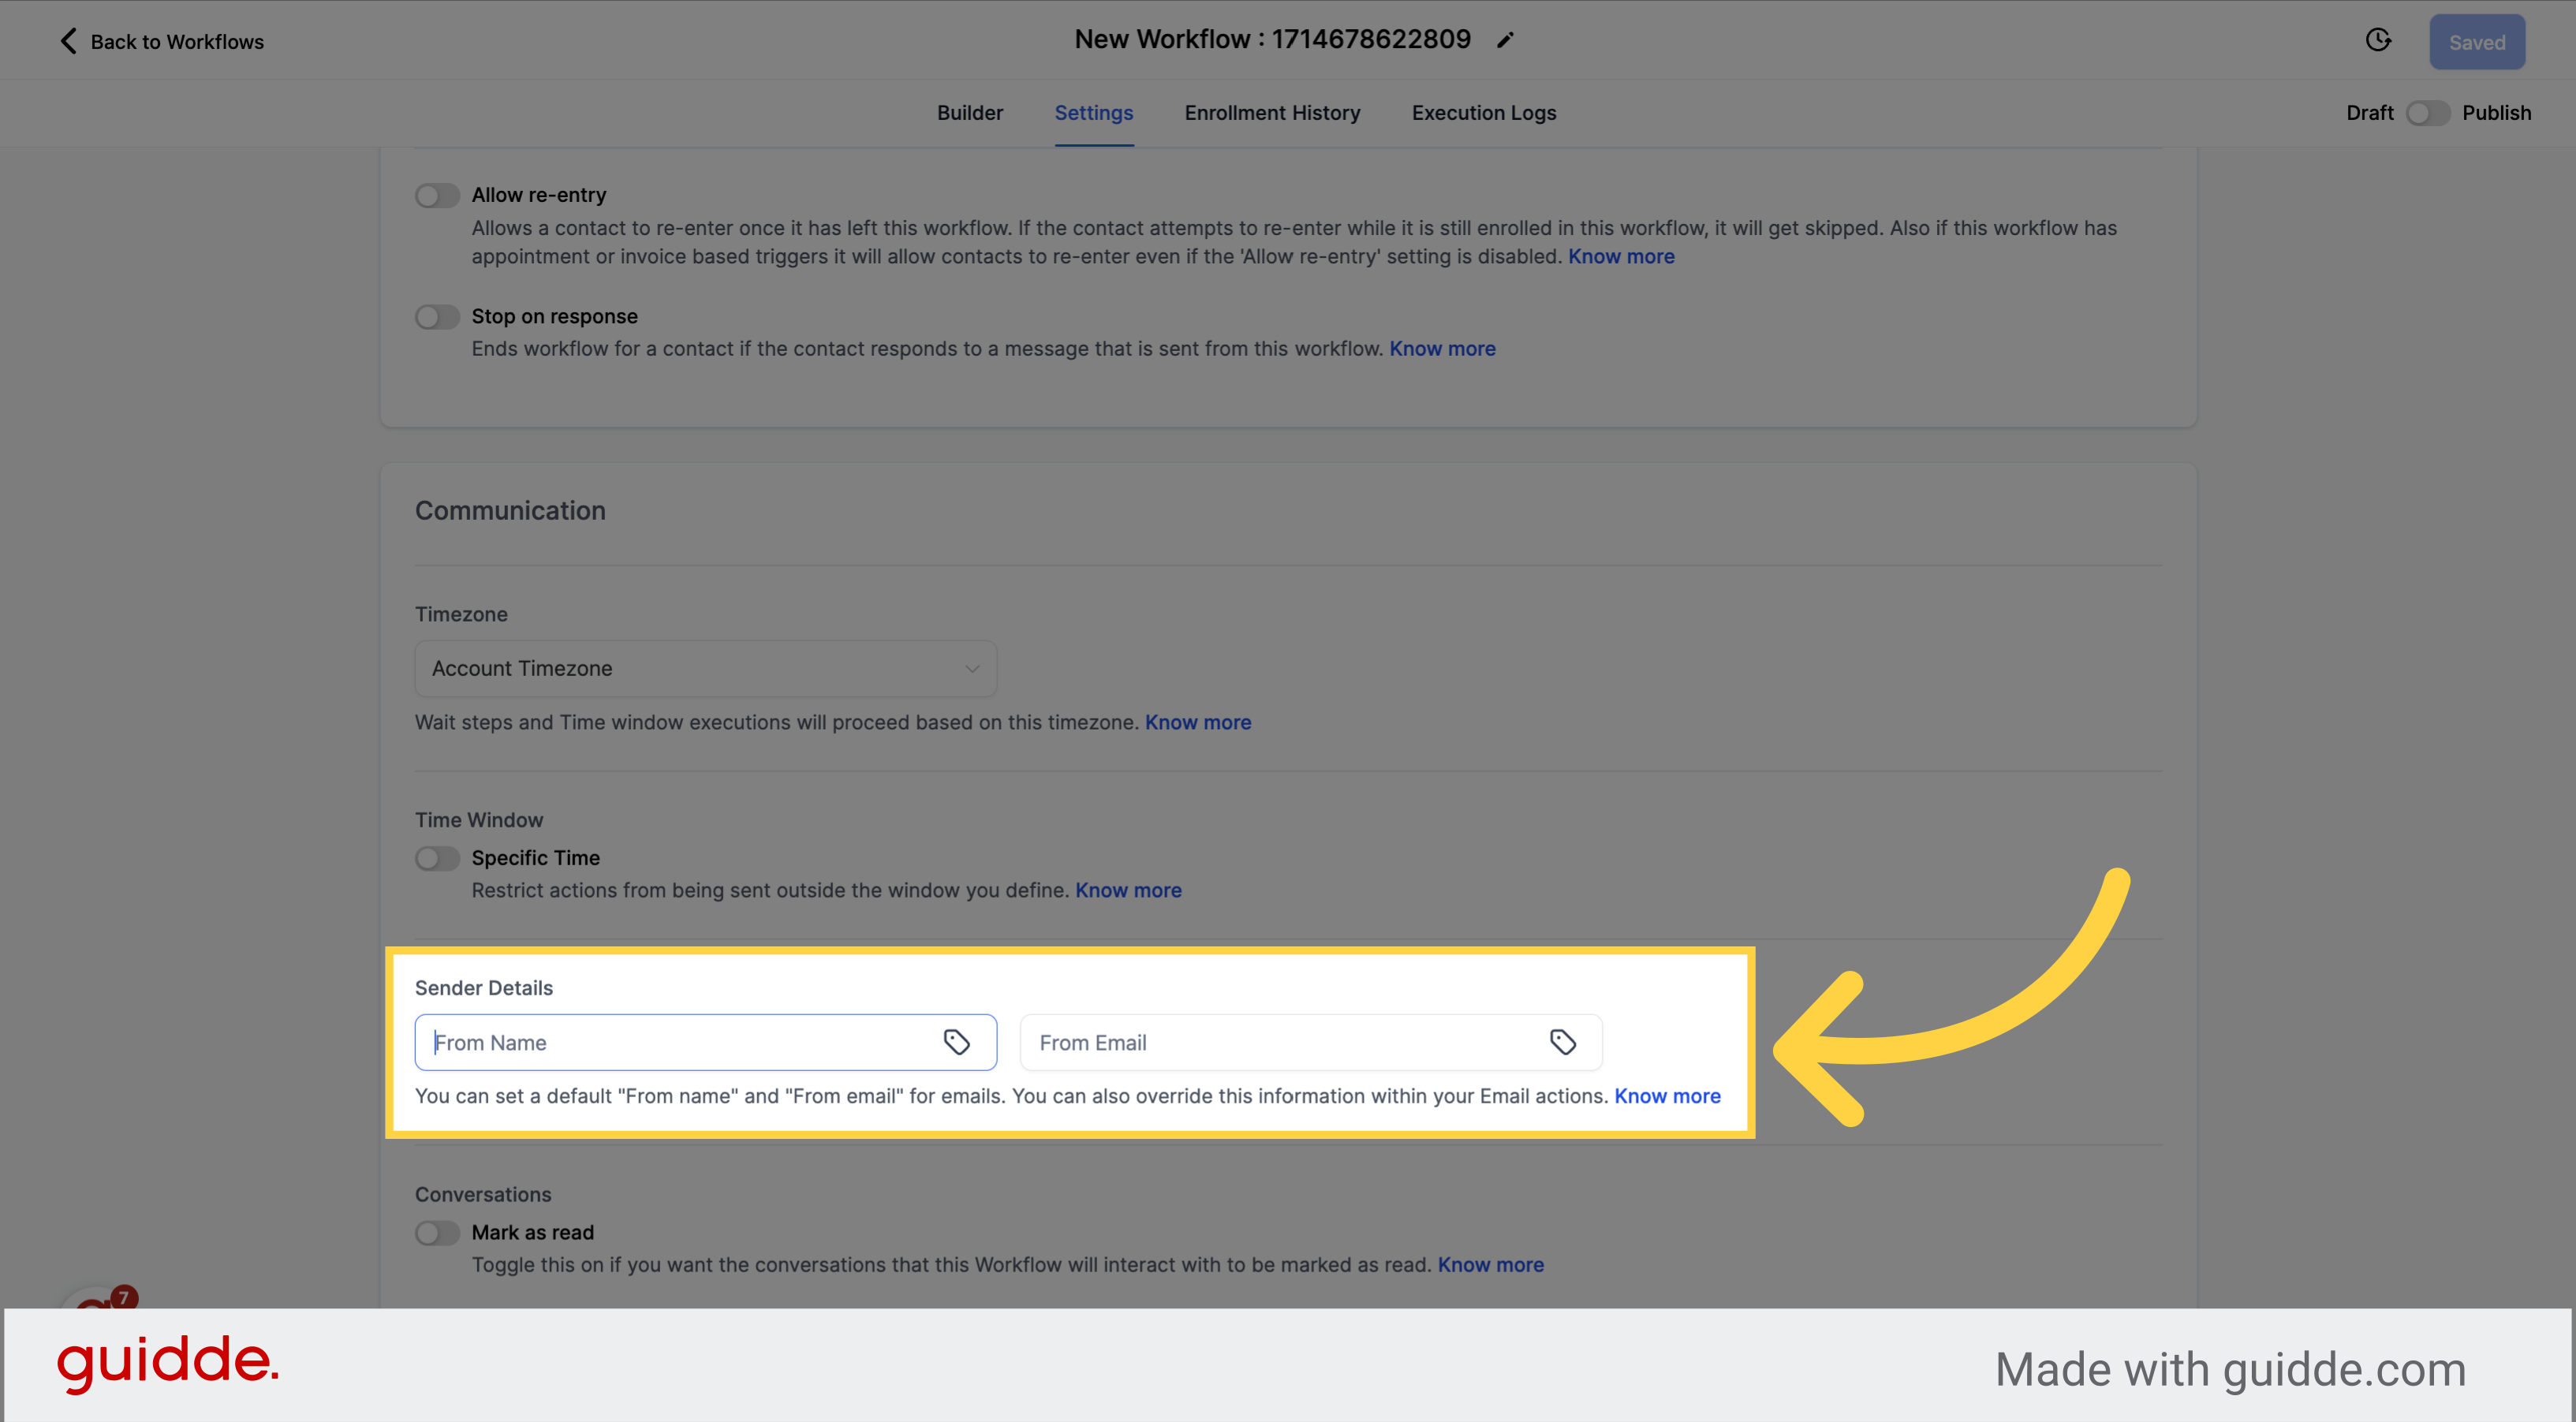Go Back to Workflows
Image resolution: width=2576 pixels, height=1422 pixels.
tap(177, 42)
